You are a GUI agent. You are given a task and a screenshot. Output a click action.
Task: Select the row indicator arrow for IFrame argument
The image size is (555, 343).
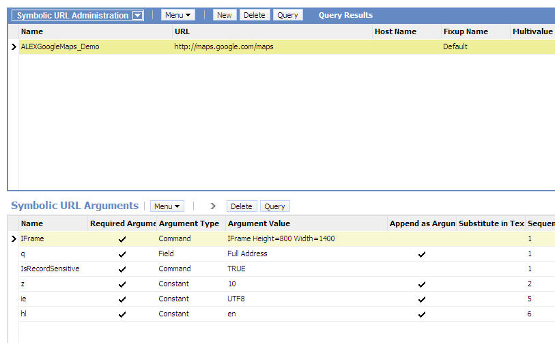[x=14, y=239]
